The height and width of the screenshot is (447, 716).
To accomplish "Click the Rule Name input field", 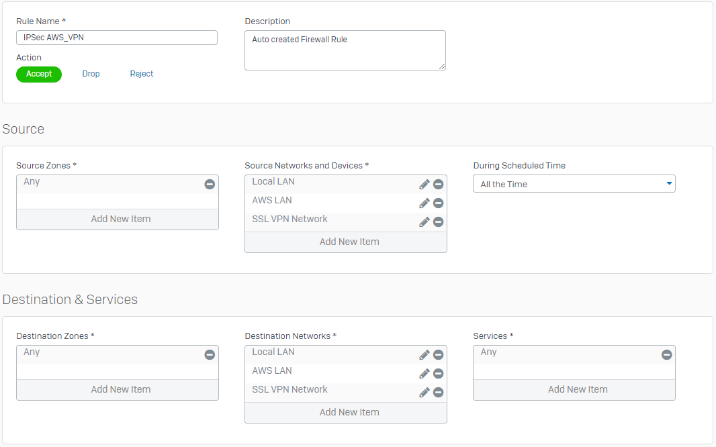I will click(117, 38).
